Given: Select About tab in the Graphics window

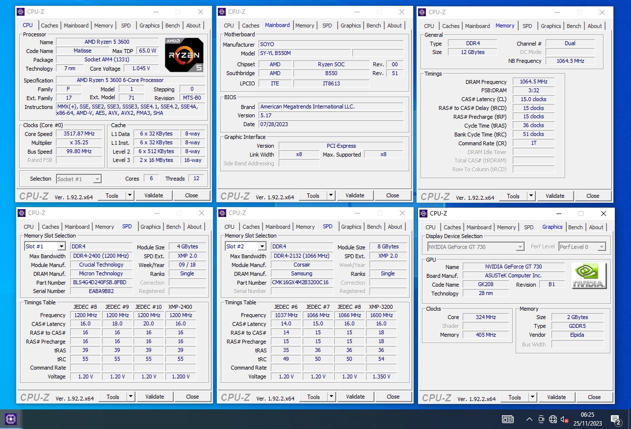Looking at the screenshot, I should tap(596, 227).
